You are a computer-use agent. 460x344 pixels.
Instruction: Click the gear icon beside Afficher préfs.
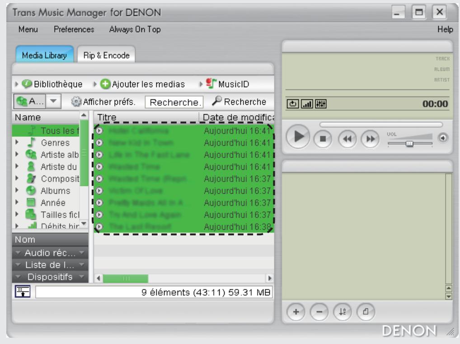point(76,102)
